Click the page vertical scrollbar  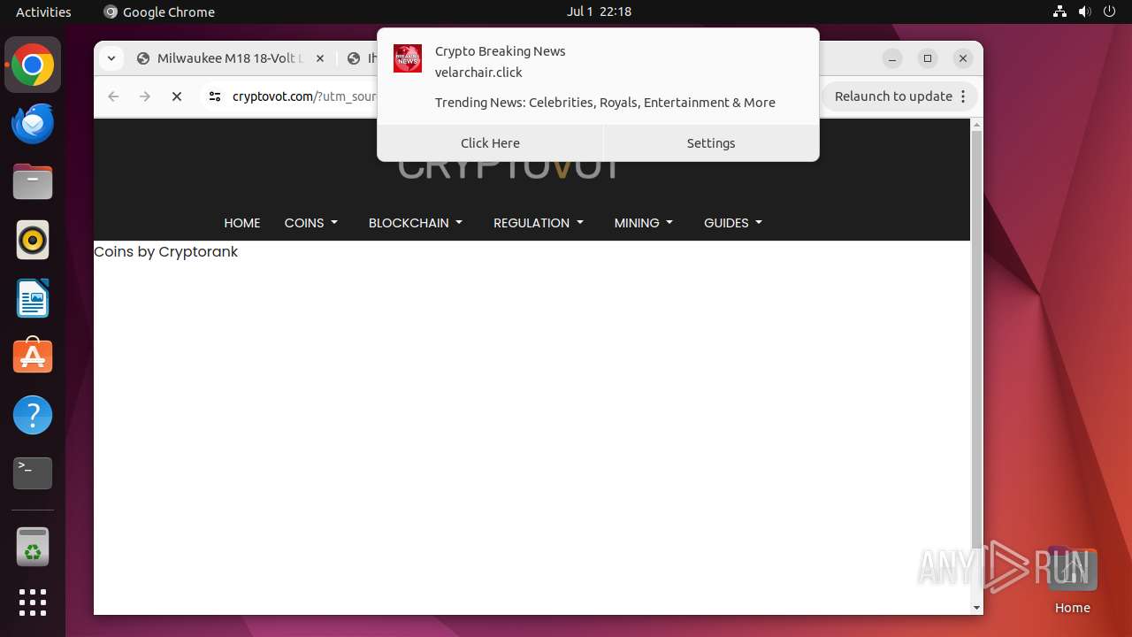[976, 341]
